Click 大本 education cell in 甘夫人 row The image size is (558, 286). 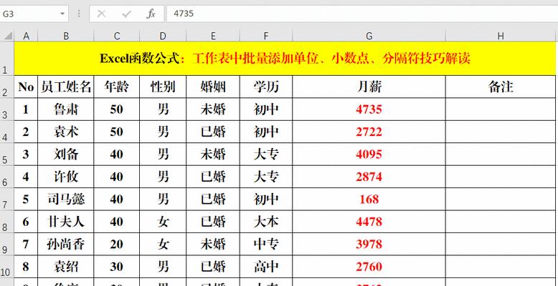266,222
